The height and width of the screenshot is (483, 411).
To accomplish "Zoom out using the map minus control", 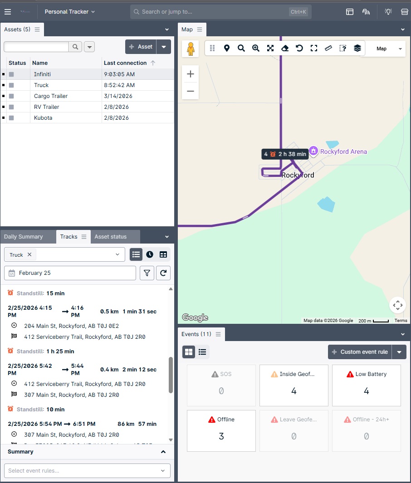I will 190,91.
